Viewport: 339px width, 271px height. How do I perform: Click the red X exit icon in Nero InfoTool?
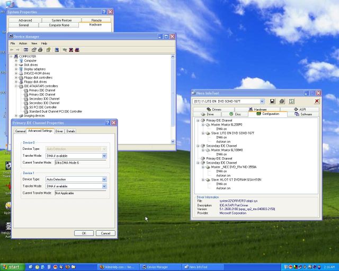(x=317, y=101)
